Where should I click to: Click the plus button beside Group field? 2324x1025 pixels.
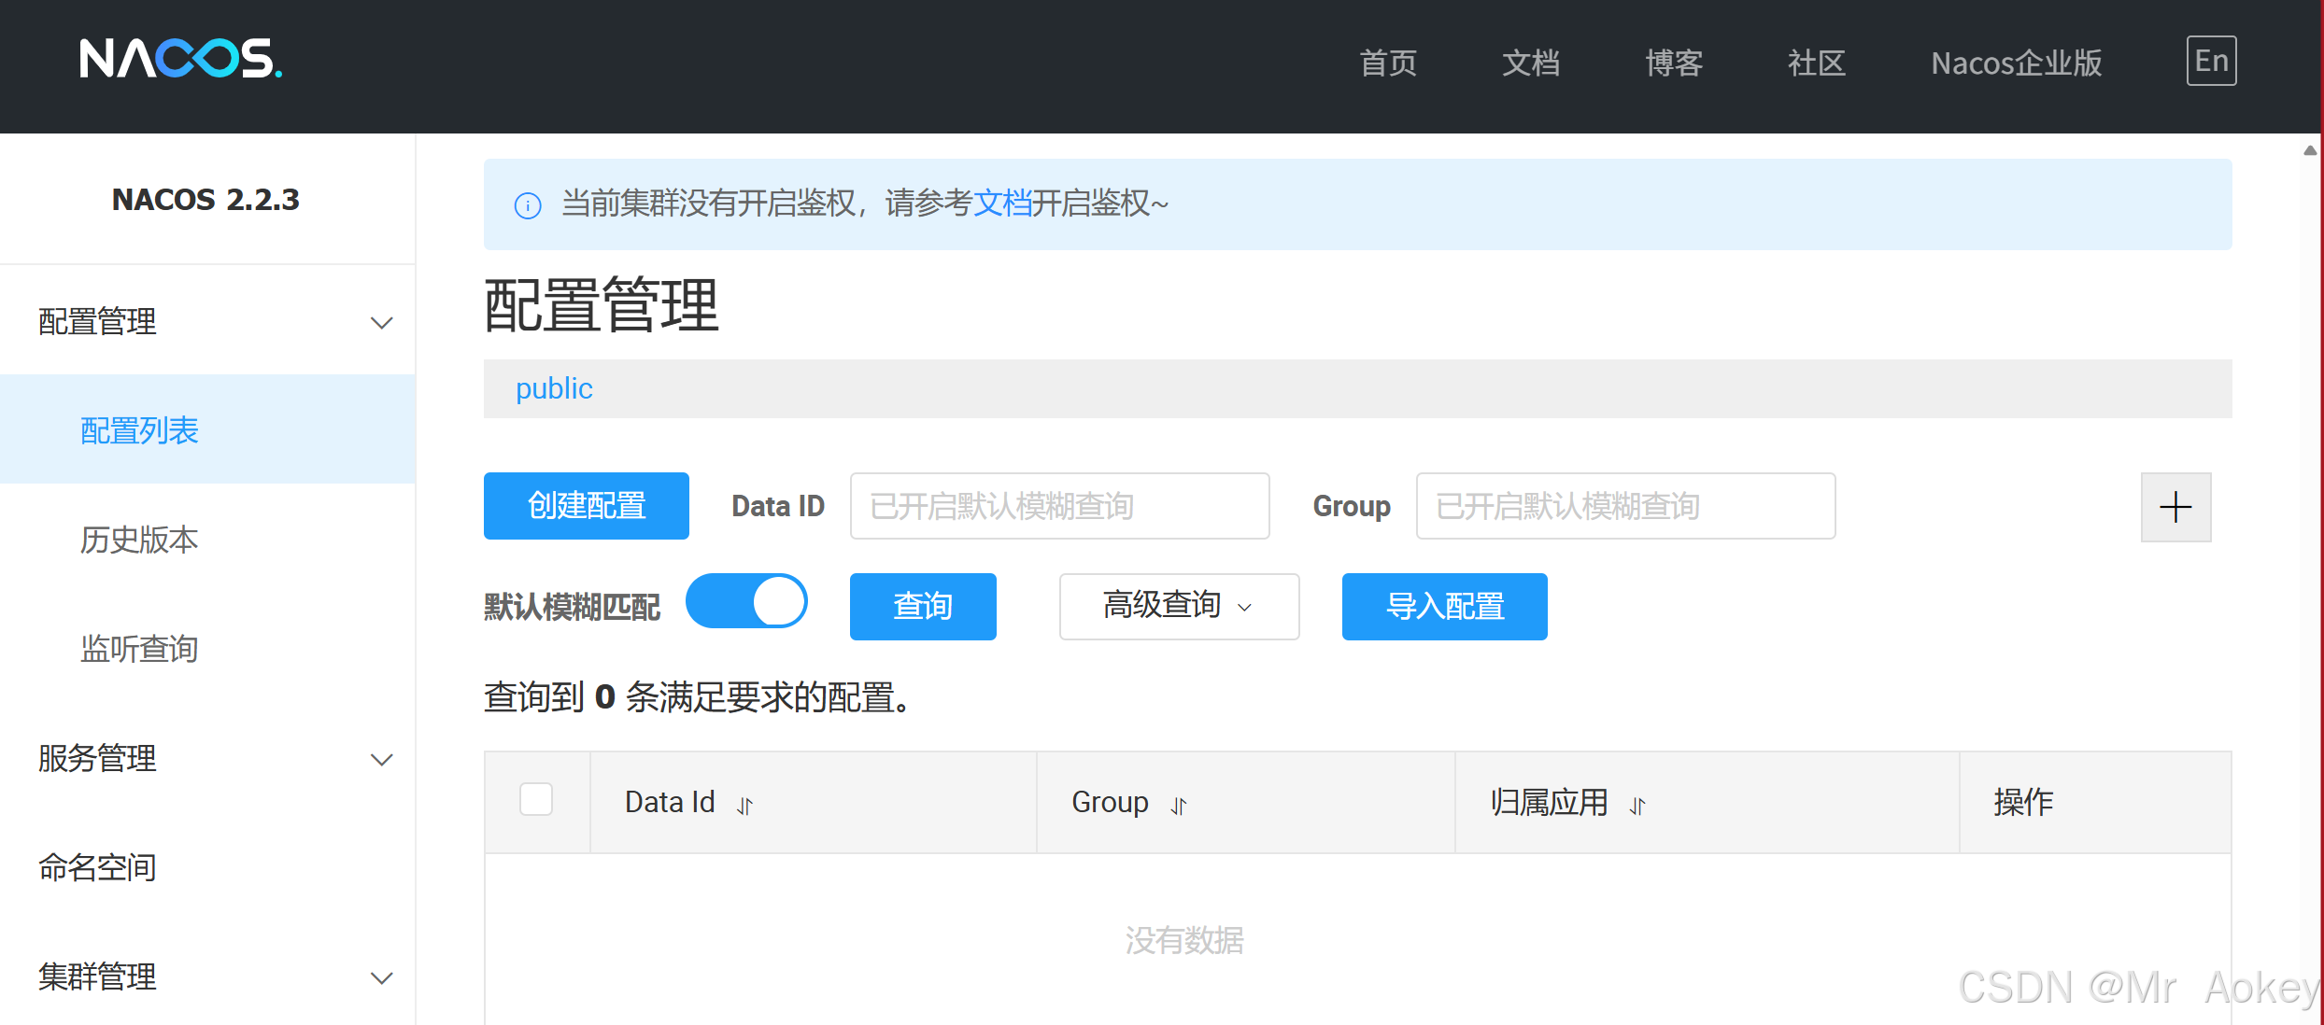pyautogui.click(x=2175, y=507)
